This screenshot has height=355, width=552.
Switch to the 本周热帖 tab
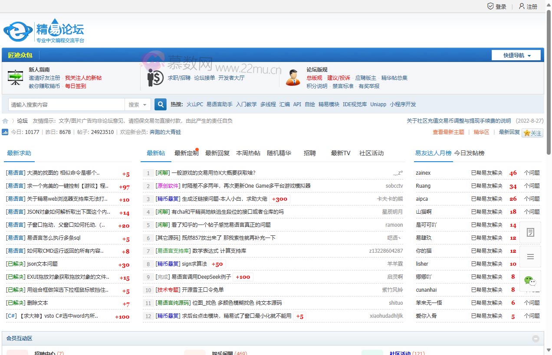pyautogui.click(x=248, y=153)
